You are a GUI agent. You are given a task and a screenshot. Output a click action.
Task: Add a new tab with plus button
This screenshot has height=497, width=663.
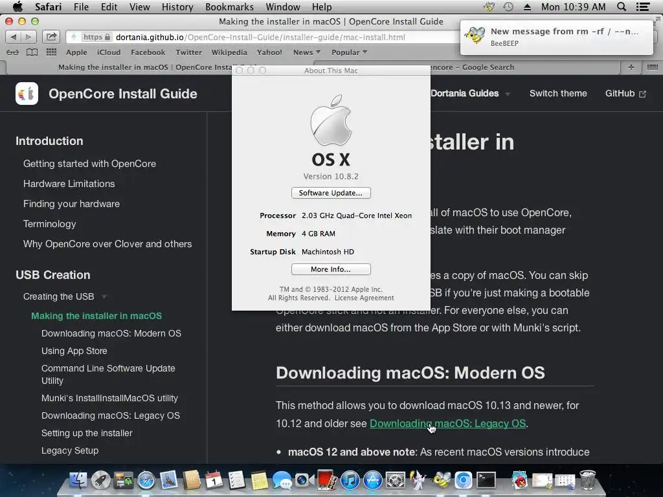[x=631, y=67]
